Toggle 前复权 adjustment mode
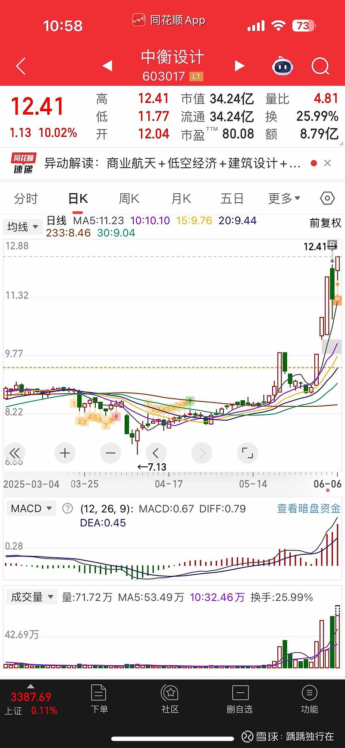The height and width of the screenshot is (748, 345). 326,223
